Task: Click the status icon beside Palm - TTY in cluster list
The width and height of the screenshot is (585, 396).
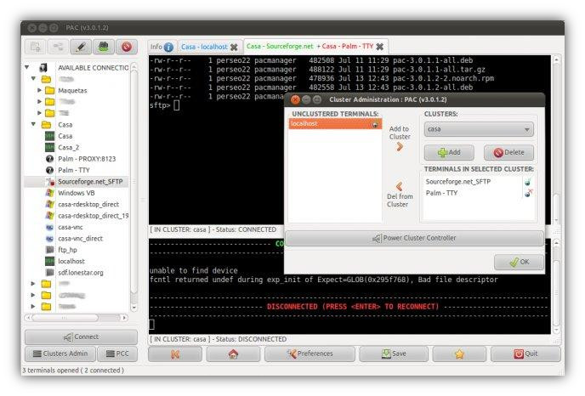Action: coord(528,193)
